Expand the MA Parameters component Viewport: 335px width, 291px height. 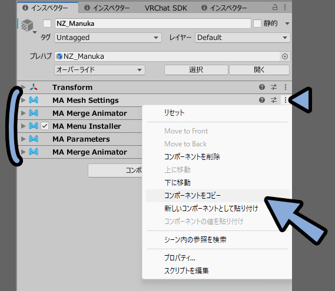click(x=24, y=139)
